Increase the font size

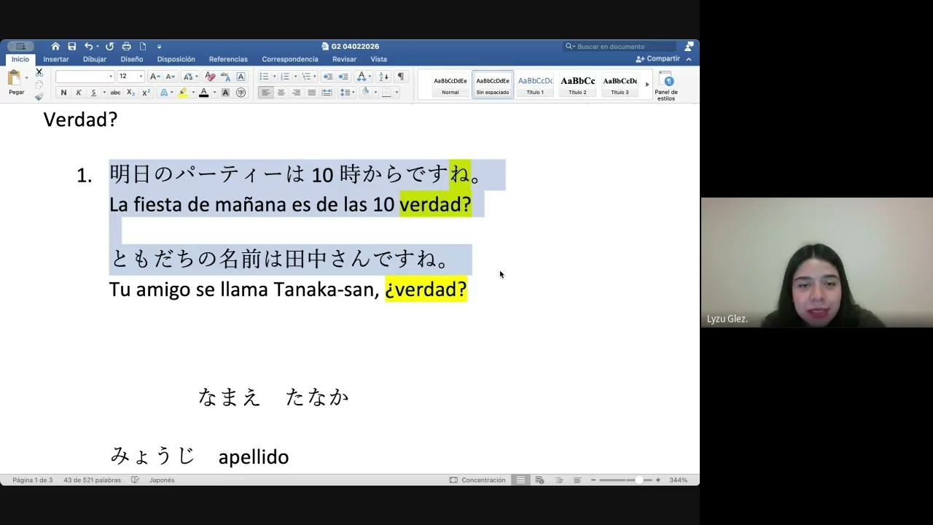click(155, 77)
